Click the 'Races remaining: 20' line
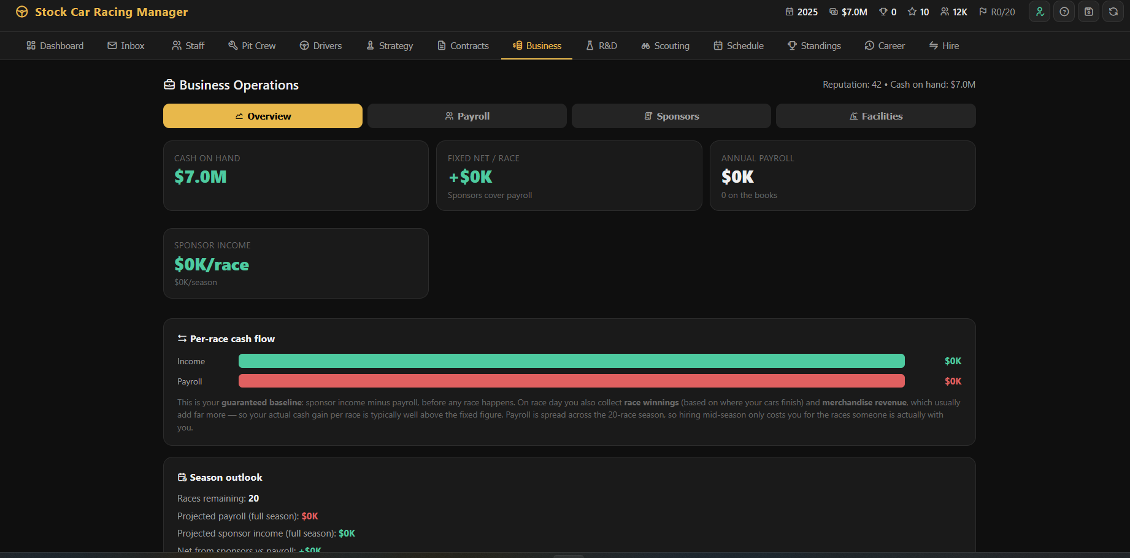1130x558 pixels. (x=218, y=499)
